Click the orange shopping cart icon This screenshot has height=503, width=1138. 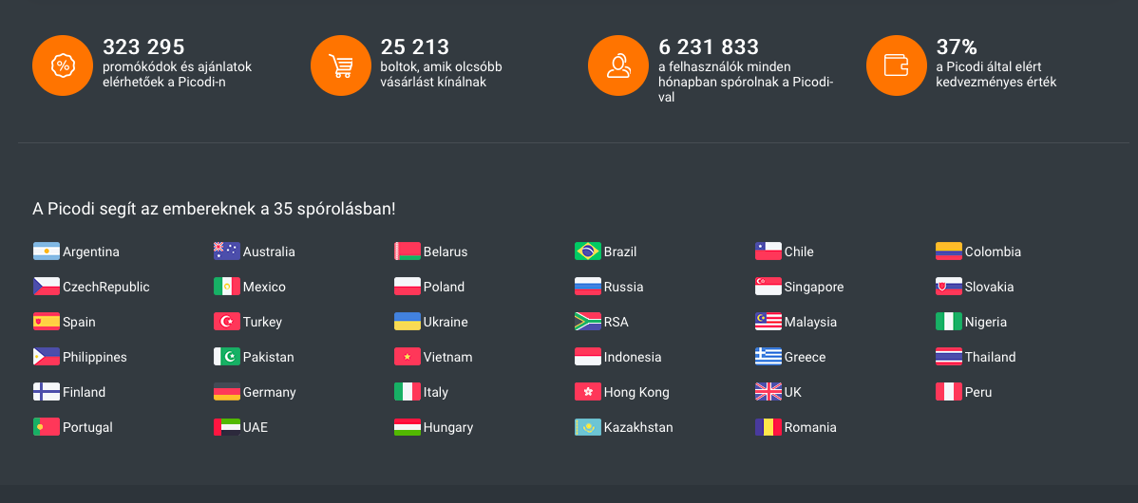pyautogui.click(x=340, y=65)
